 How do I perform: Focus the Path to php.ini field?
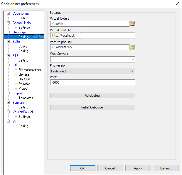point(90,47)
